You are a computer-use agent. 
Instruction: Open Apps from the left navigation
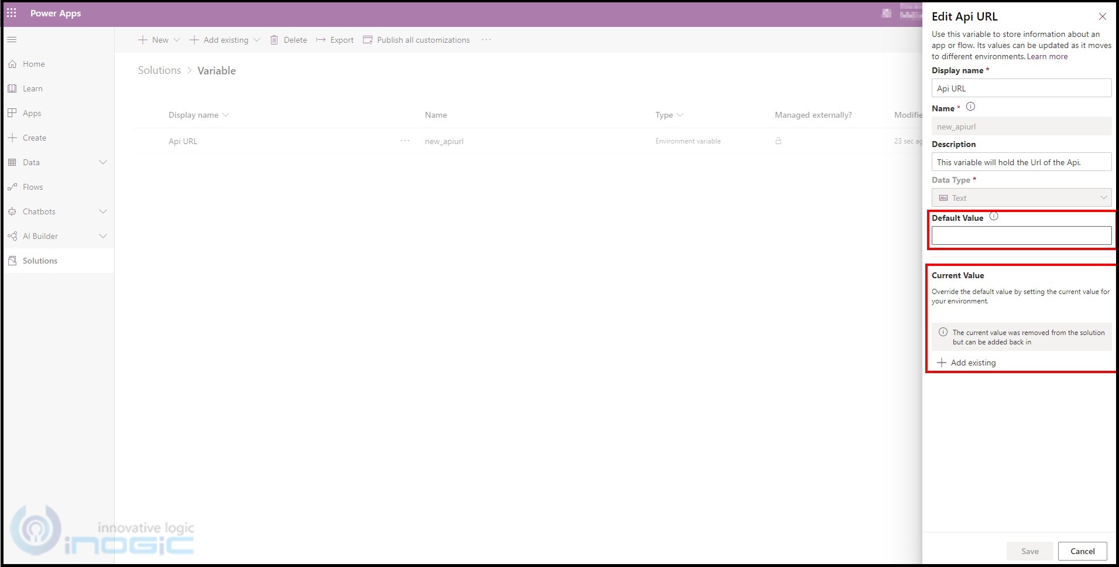(x=32, y=113)
